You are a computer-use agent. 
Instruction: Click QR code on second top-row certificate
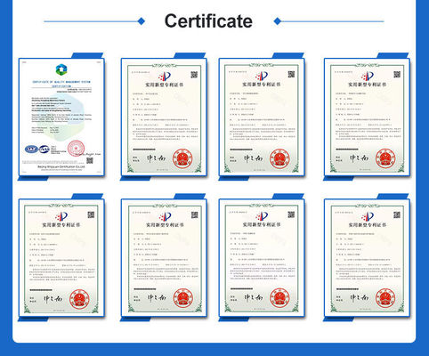point(194,75)
